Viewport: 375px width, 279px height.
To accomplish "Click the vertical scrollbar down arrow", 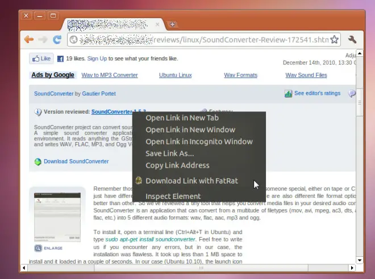I will (x=360, y=260).
